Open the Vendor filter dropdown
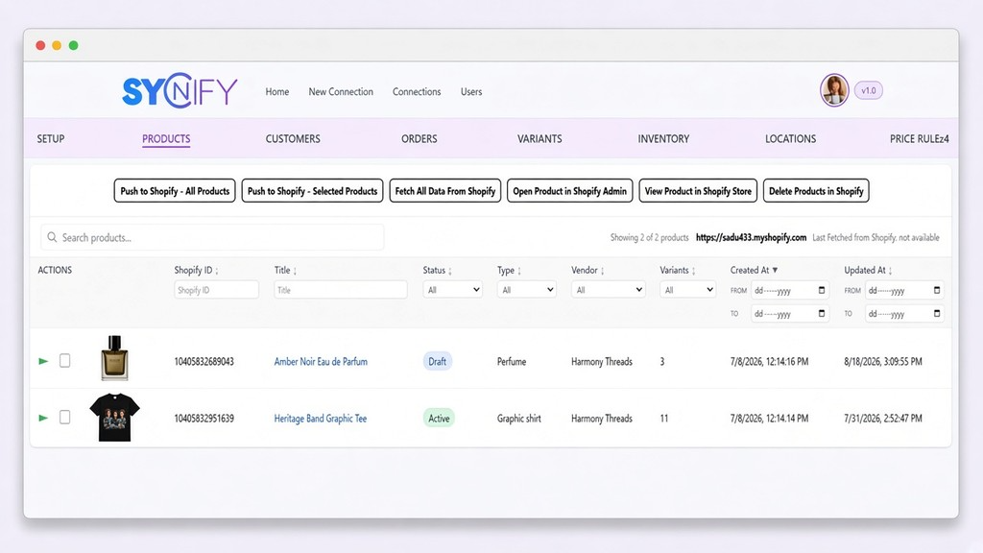The width and height of the screenshot is (983, 553). [x=608, y=290]
